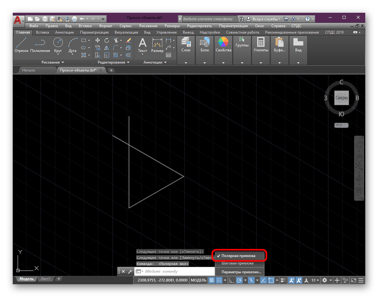This screenshot has width=378, height=297.
Task: Open snap mode dropdown arrow in status bar
Action: [x=225, y=280]
